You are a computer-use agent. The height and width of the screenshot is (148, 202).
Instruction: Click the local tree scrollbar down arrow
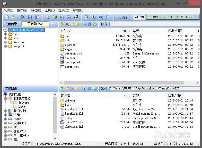point(55,138)
